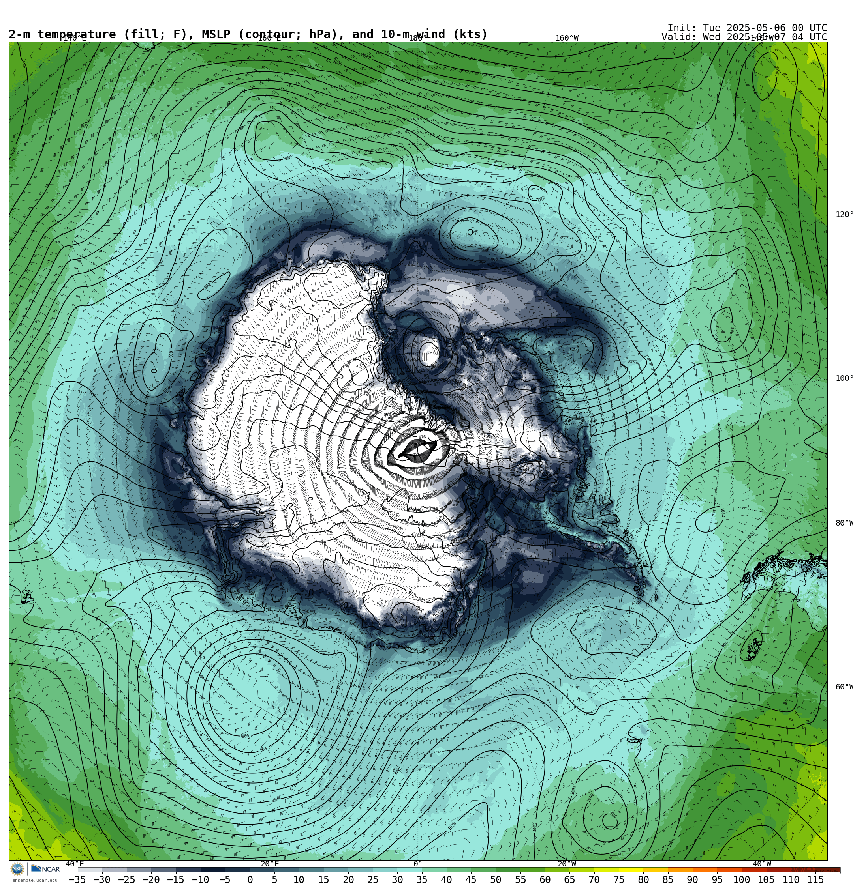Click the '0°' label at bottom
Screen dimensions: 853x885
(x=418, y=864)
